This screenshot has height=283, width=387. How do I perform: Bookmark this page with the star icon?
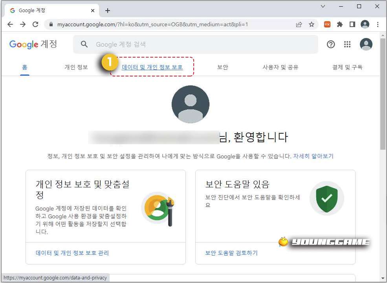pyautogui.click(x=312, y=24)
